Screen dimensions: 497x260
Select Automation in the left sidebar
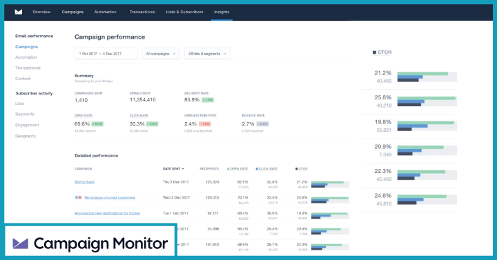tap(26, 57)
